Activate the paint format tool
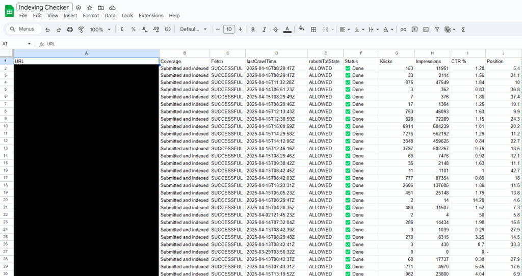 tap(81, 30)
